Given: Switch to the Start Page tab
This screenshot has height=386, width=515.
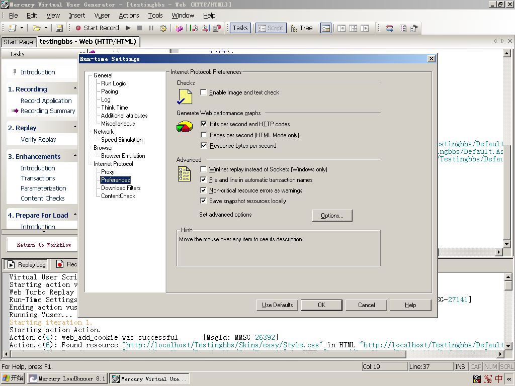Looking at the screenshot, I should click(18, 42).
